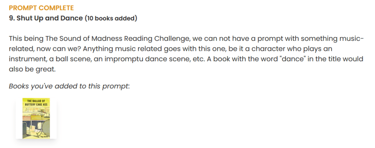Open The Ballad of Buttery Cake Ass cover
The image size is (375, 148).
[36, 118]
